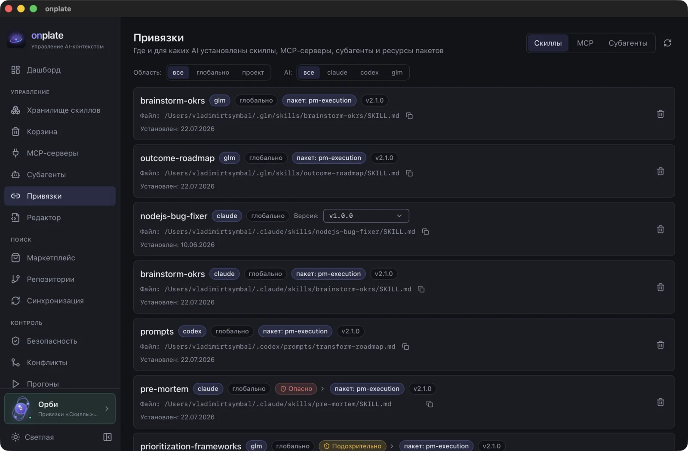The width and height of the screenshot is (688, 451).
Task: Click the Опасно badge on pre-mortem
Action: [296, 389]
